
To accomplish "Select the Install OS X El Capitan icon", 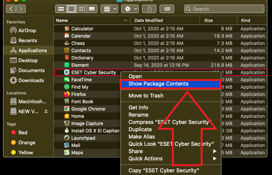I will pyautogui.click(x=67, y=130).
